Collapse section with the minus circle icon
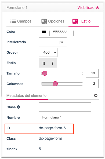This screenshot has width=105, height=159. pyautogui.click(x=96, y=95)
